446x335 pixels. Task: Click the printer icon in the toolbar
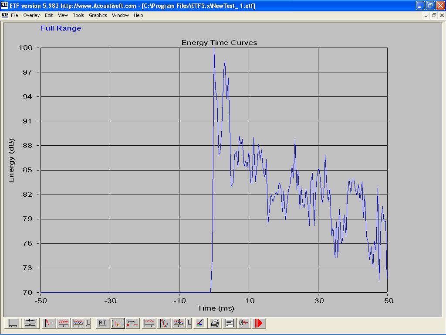point(215,323)
